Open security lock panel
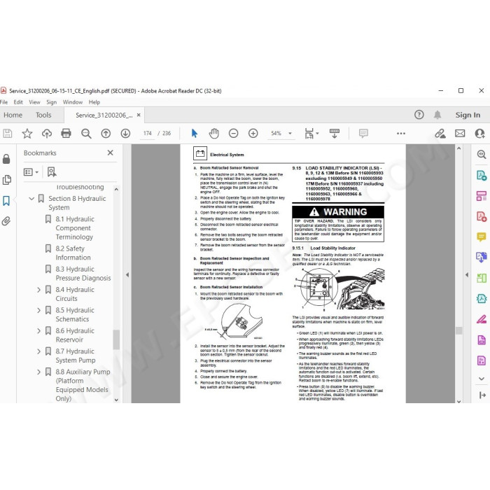Image resolution: width=490 pixels, height=490 pixels. tap(6, 159)
